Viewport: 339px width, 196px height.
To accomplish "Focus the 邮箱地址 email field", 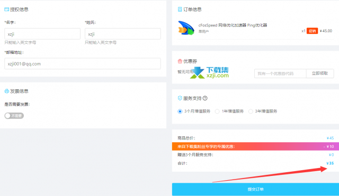I will [83, 63].
